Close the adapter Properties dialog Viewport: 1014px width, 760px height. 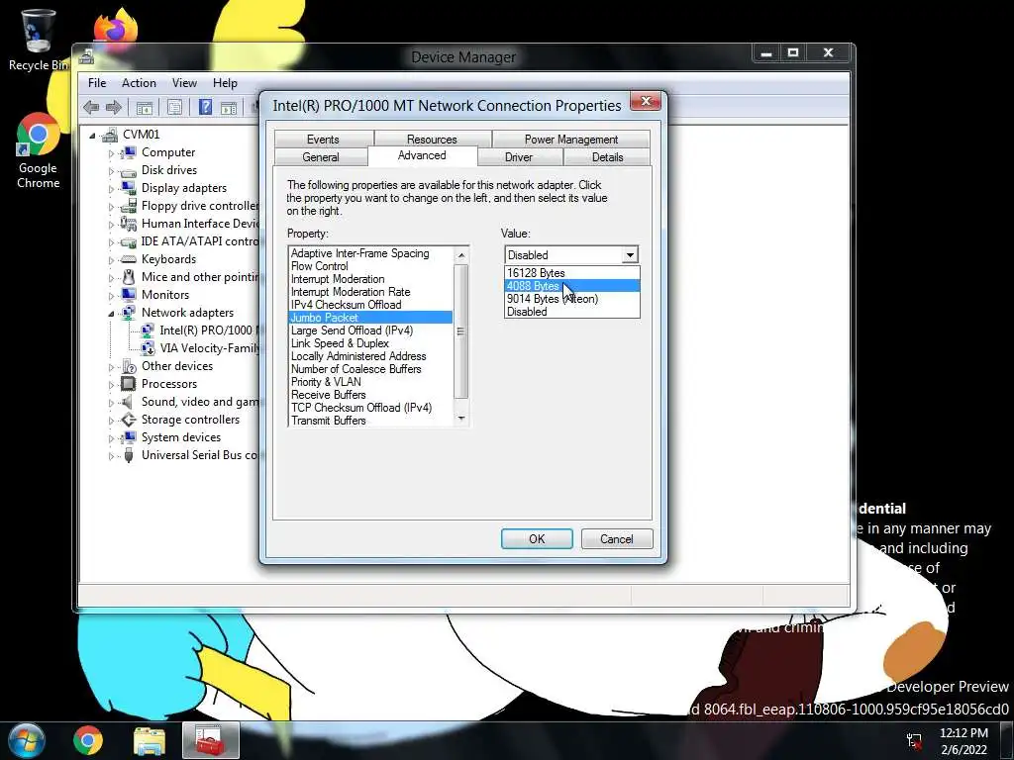645,102
